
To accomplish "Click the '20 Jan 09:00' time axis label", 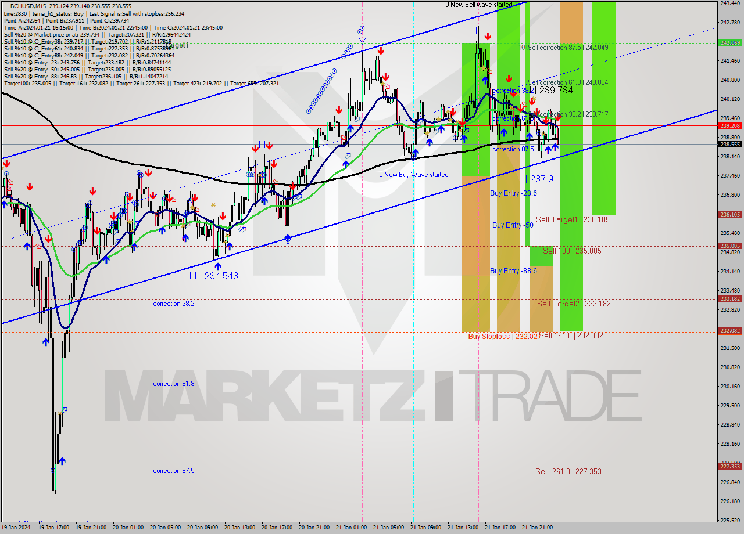I will 202,528.
